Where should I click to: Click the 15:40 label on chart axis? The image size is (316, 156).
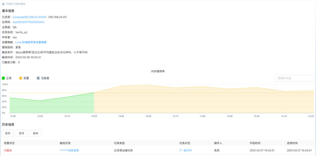230,116
